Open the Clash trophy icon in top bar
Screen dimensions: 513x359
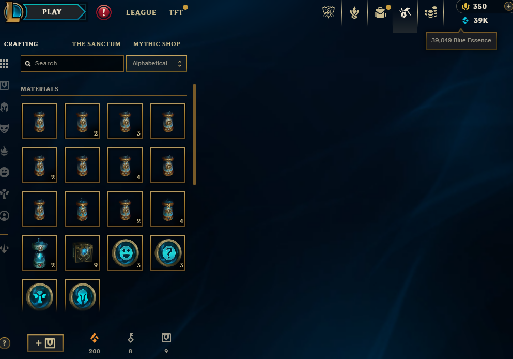(x=328, y=12)
